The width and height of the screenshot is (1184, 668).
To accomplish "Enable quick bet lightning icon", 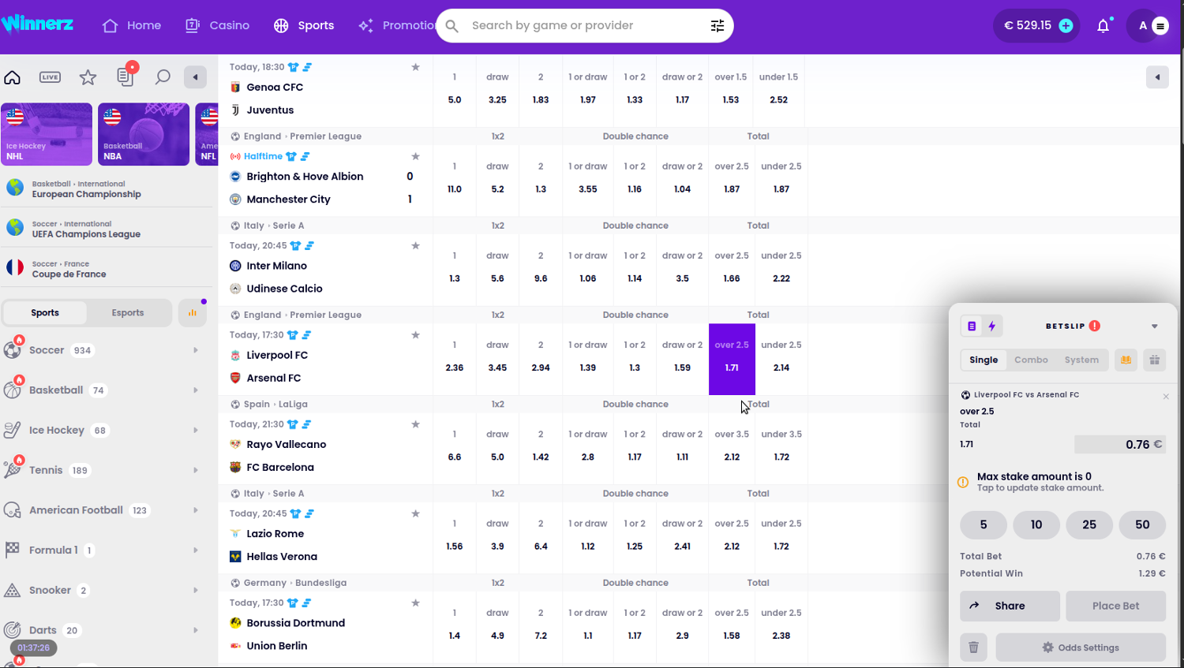I will [x=992, y=326].
